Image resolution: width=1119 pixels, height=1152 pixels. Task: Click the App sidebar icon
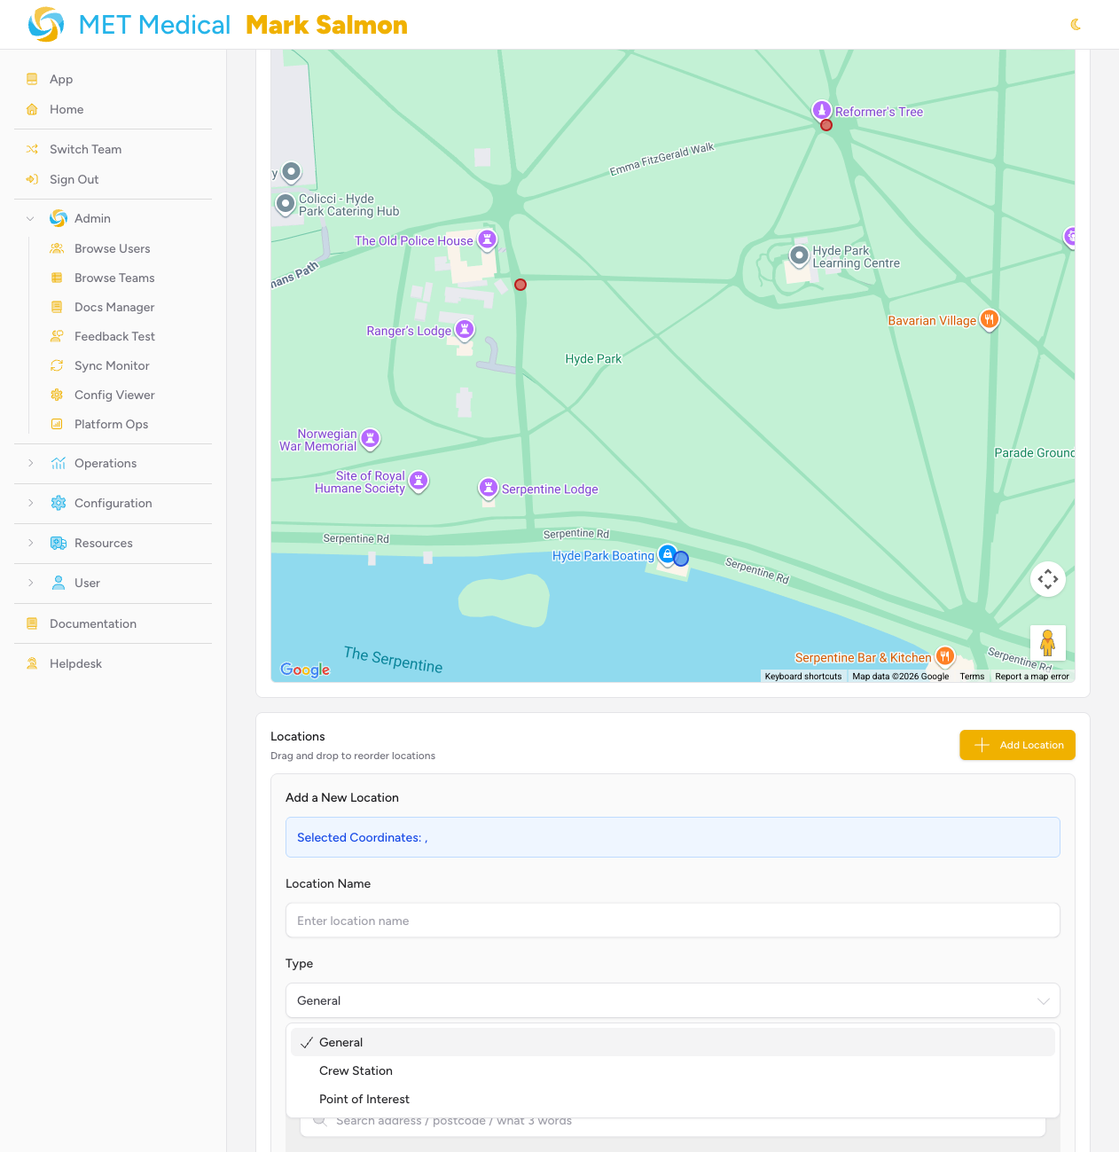point(32,79)
